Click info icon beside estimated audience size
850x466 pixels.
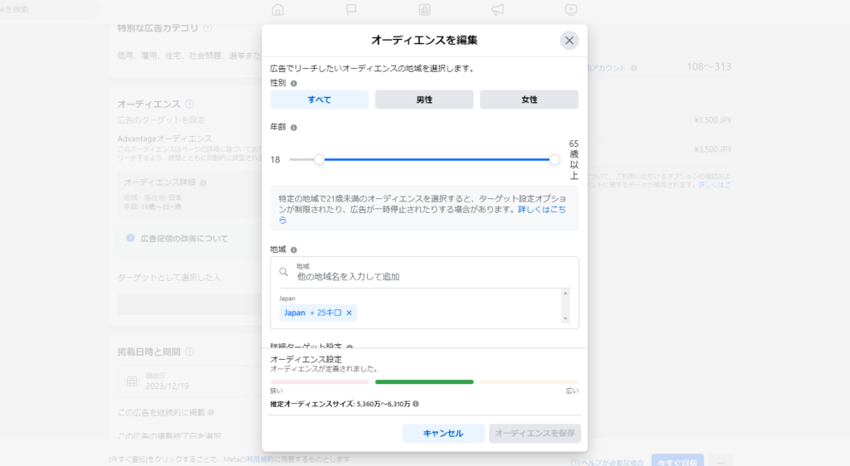(416, 405)
